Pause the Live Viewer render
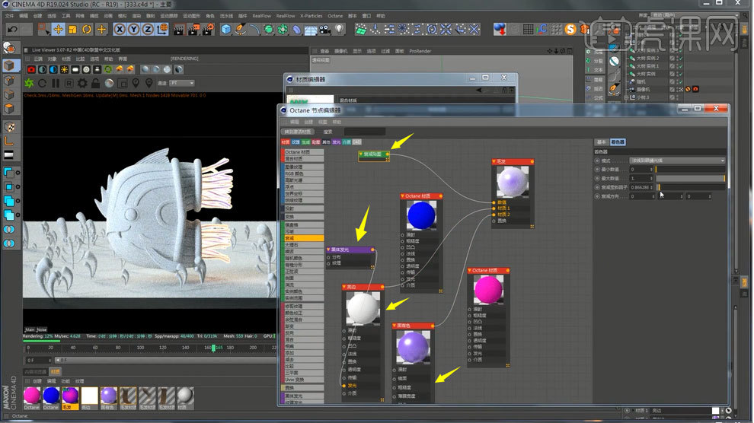The height and width of the screenshot is (423, 754). click(56, 83)
